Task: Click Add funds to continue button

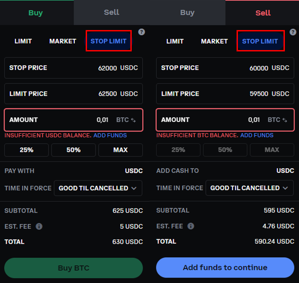Action: [225, 268]
